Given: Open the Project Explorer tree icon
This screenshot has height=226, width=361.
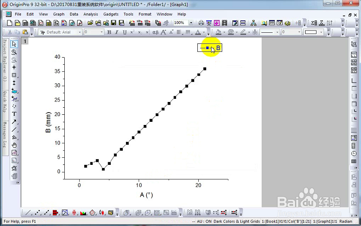Looking at the screenshot, I should click(x=254, y=23).
